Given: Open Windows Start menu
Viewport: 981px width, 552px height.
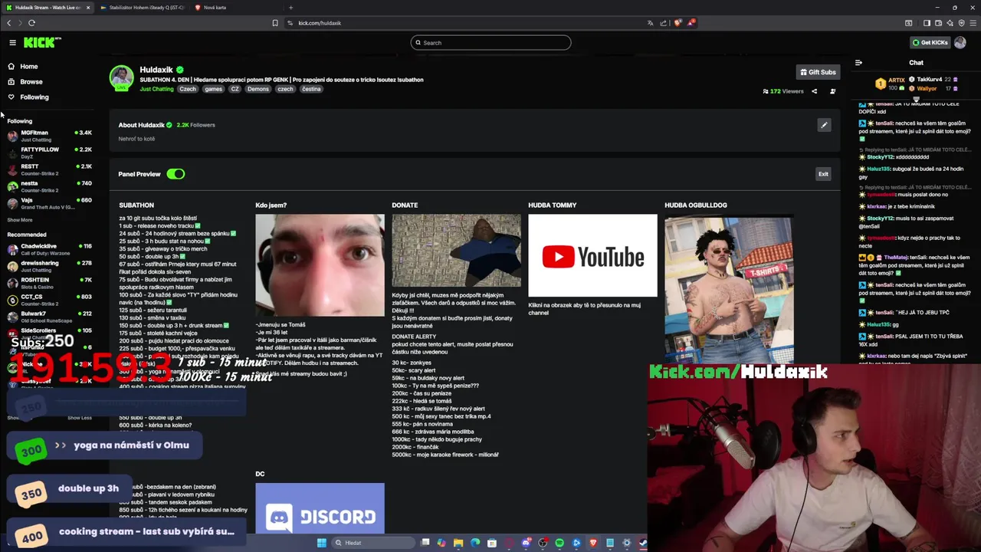Looking at the screenshot, I should (x=322, y=543).
